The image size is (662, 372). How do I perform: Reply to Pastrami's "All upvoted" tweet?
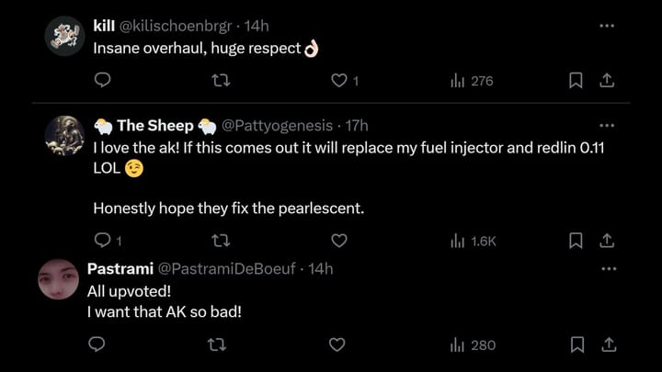coord(96,345)
